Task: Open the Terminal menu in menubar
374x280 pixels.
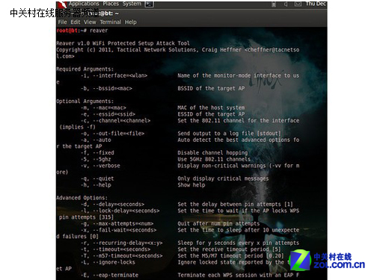Action: [x=111, y=22]
